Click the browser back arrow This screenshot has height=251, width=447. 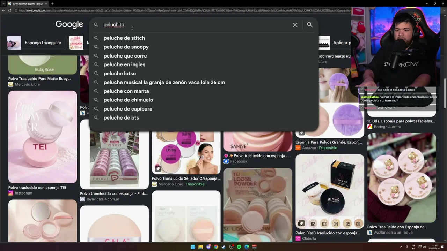click(x=3, y=10)
